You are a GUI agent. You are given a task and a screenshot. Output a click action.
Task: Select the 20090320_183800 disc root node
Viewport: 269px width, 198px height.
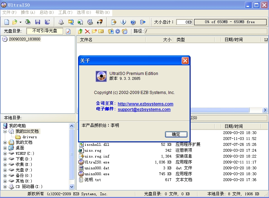click(x=25, y=39)
